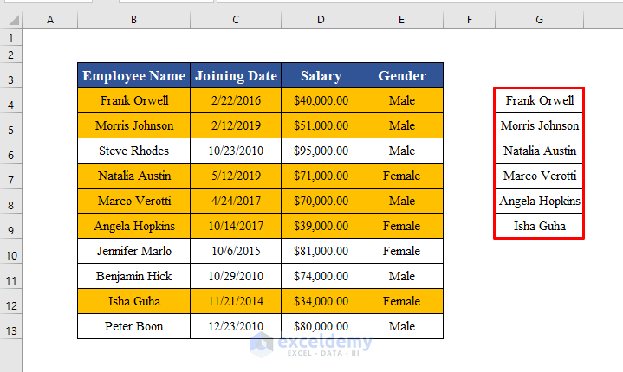Viewport: 623px width, 372px height.
Task: Select Natalia Austin in column G
Action: 539,151
